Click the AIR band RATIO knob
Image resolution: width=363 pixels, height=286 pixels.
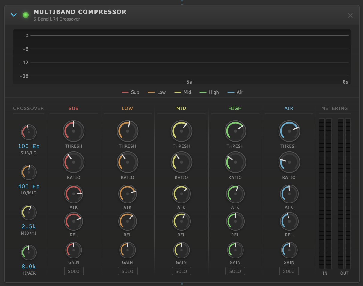click(289, 162)
